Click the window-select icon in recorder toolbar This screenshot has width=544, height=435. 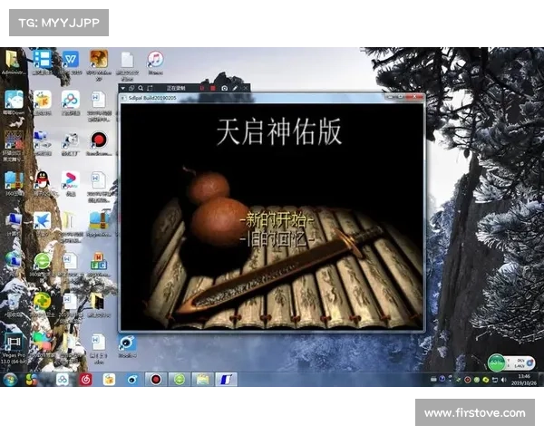131,88
